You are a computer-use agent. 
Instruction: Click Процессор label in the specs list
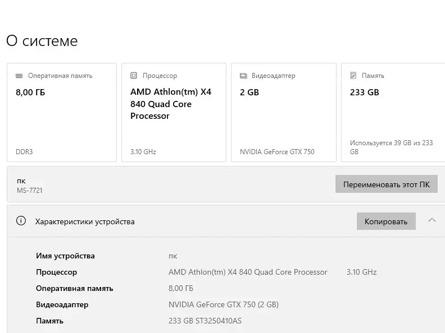[x=57, y=272]
